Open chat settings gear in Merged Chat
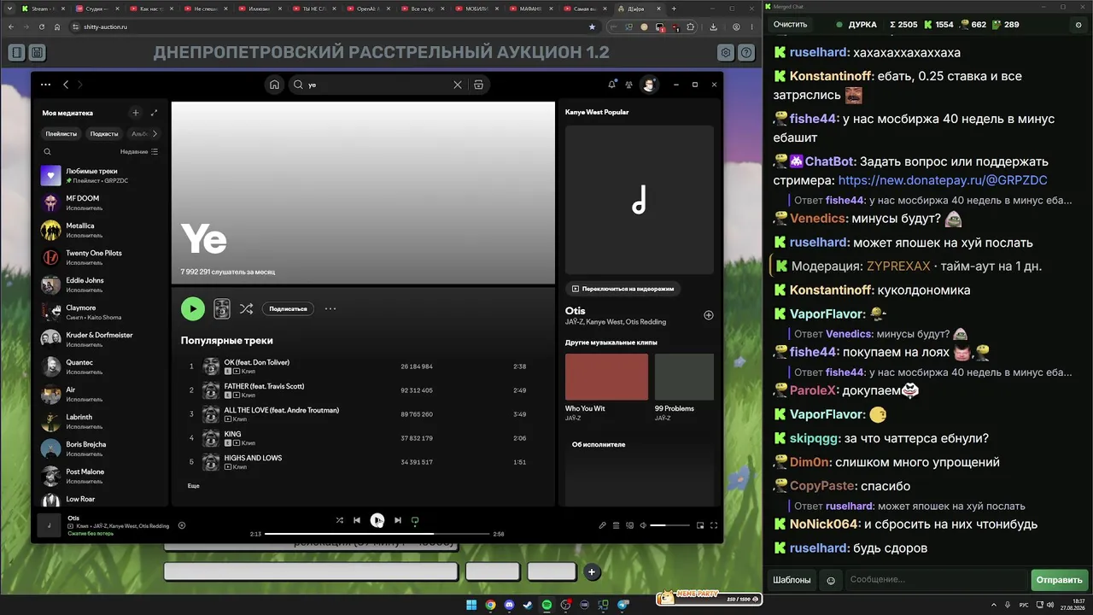Viewport: 1093px width, 615px height. [1078, 25]
